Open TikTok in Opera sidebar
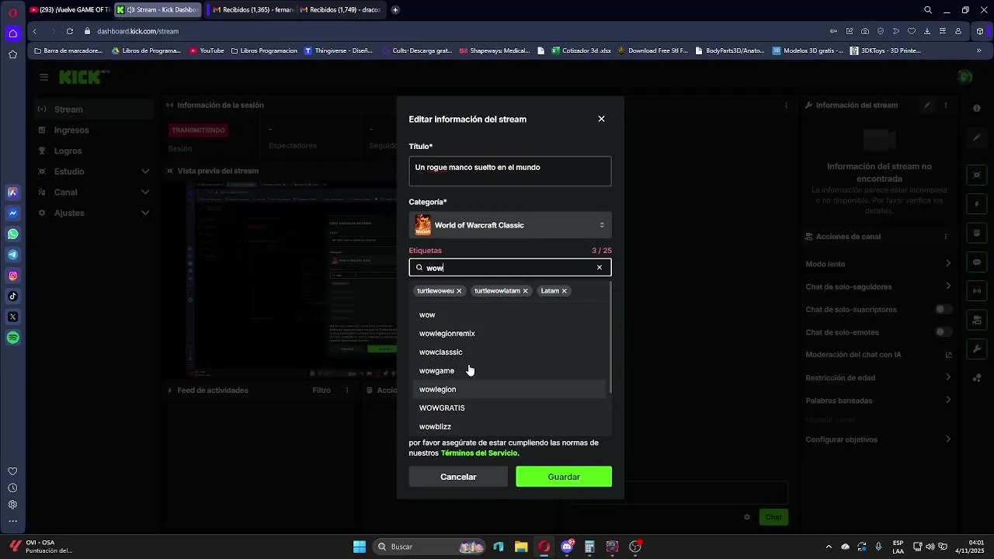Screen dimensions: 994x559 coord(13,296)
